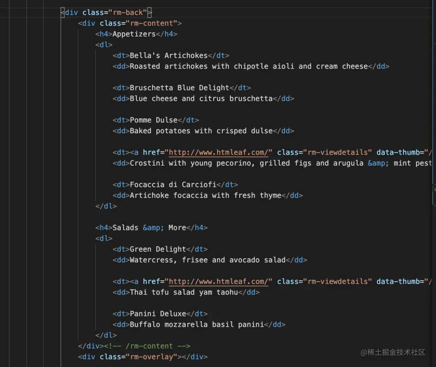The width and height of the screenshot is (436, 367).
Task: Click the Salads &amp; More h4 heading
Action: pyautogui.click(x=151, y=228)
